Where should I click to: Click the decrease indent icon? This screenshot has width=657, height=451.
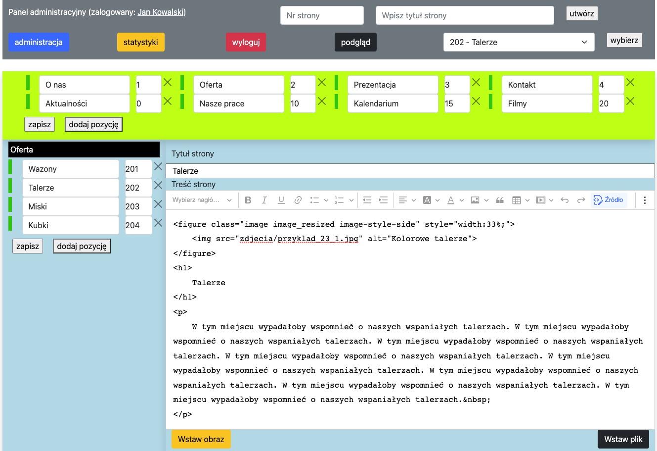(367, 200)
